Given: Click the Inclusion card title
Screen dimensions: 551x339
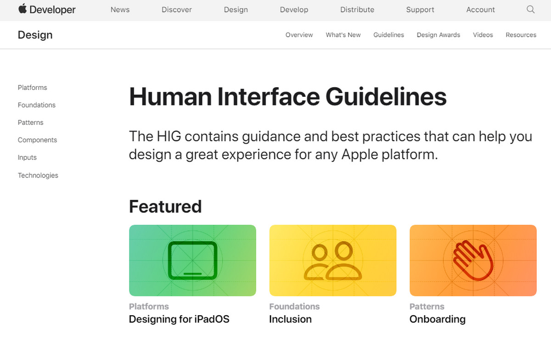Looking at the screenshot, I should click(290, 319).
